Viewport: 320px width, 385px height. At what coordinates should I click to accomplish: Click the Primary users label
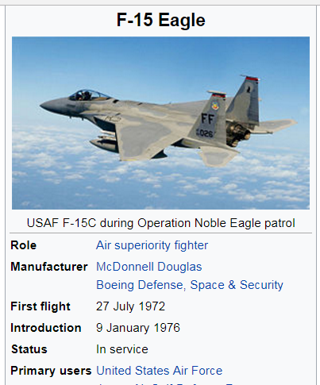51,371
